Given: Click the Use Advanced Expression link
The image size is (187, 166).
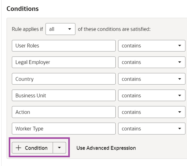Looking at the screenshot, I should point(106,148).
